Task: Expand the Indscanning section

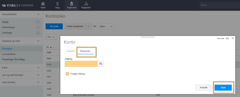Action: 38,82
